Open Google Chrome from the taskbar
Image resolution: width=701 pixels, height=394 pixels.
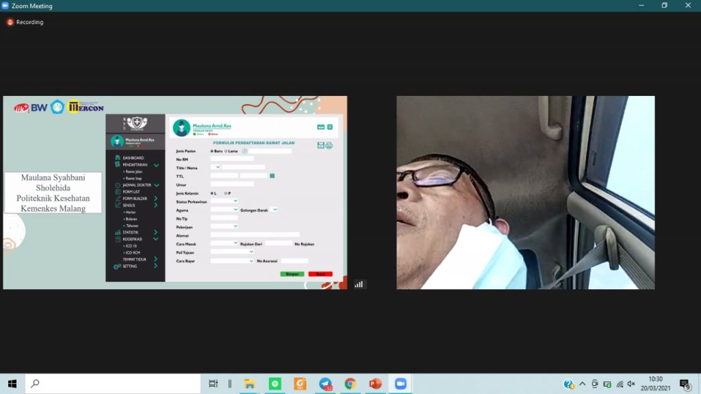(350, 384)
